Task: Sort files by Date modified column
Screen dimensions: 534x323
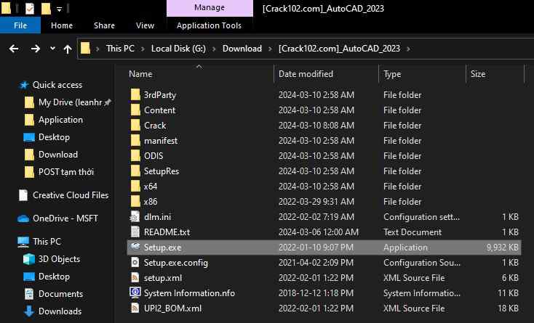Action: [x=306, y=74]
